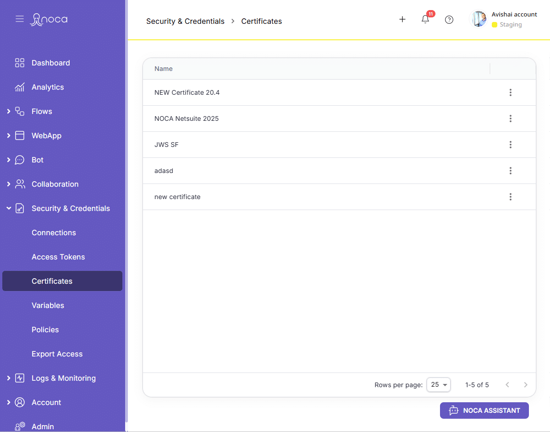Click the Dashboard grid icon

[20, 63]
